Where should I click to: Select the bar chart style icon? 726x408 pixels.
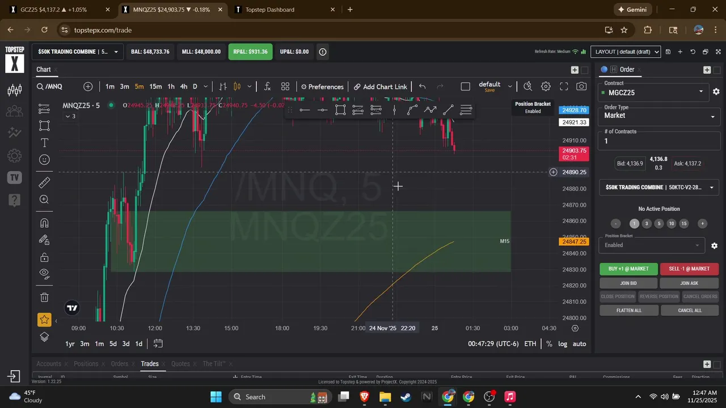click(x=223, y=87)
